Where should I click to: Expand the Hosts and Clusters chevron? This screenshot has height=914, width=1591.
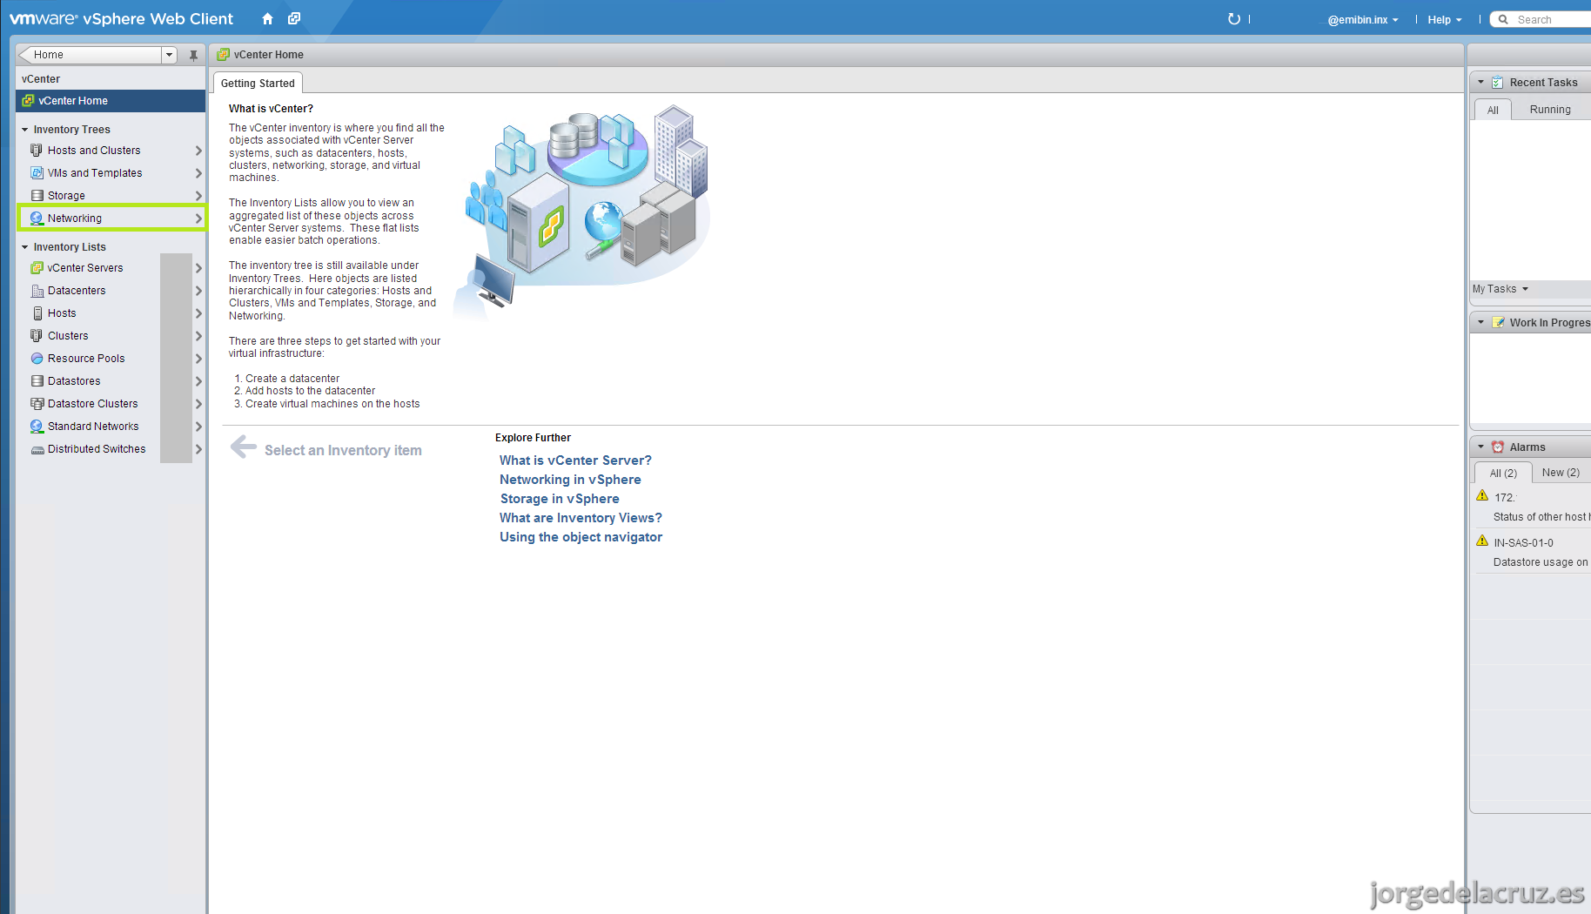[x=198, y=151]
